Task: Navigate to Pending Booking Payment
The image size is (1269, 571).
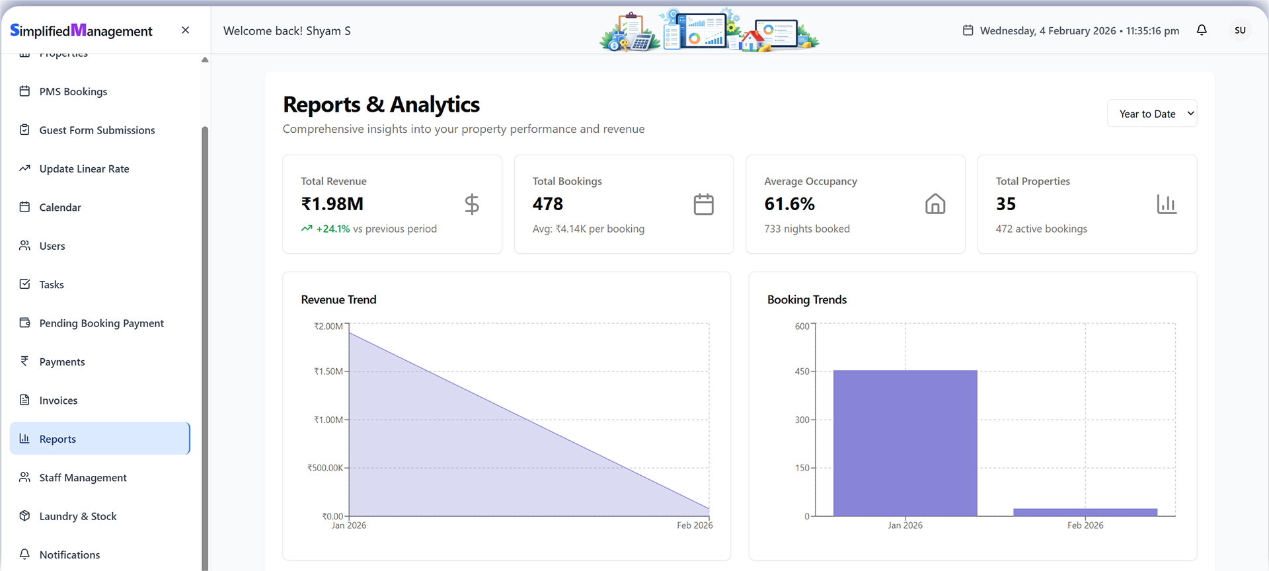Action: [x=101, y=323]
